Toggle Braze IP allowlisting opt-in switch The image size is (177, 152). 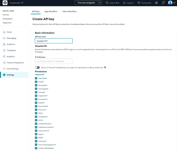37,67
